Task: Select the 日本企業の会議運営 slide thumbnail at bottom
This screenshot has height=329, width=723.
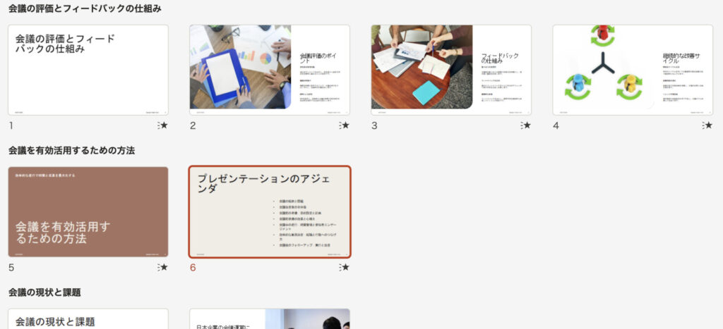Action: pyautogui.click(x=270, y=319)
